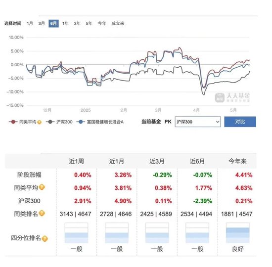
Task: Select the 成立来 time range option
Action: 118,23
